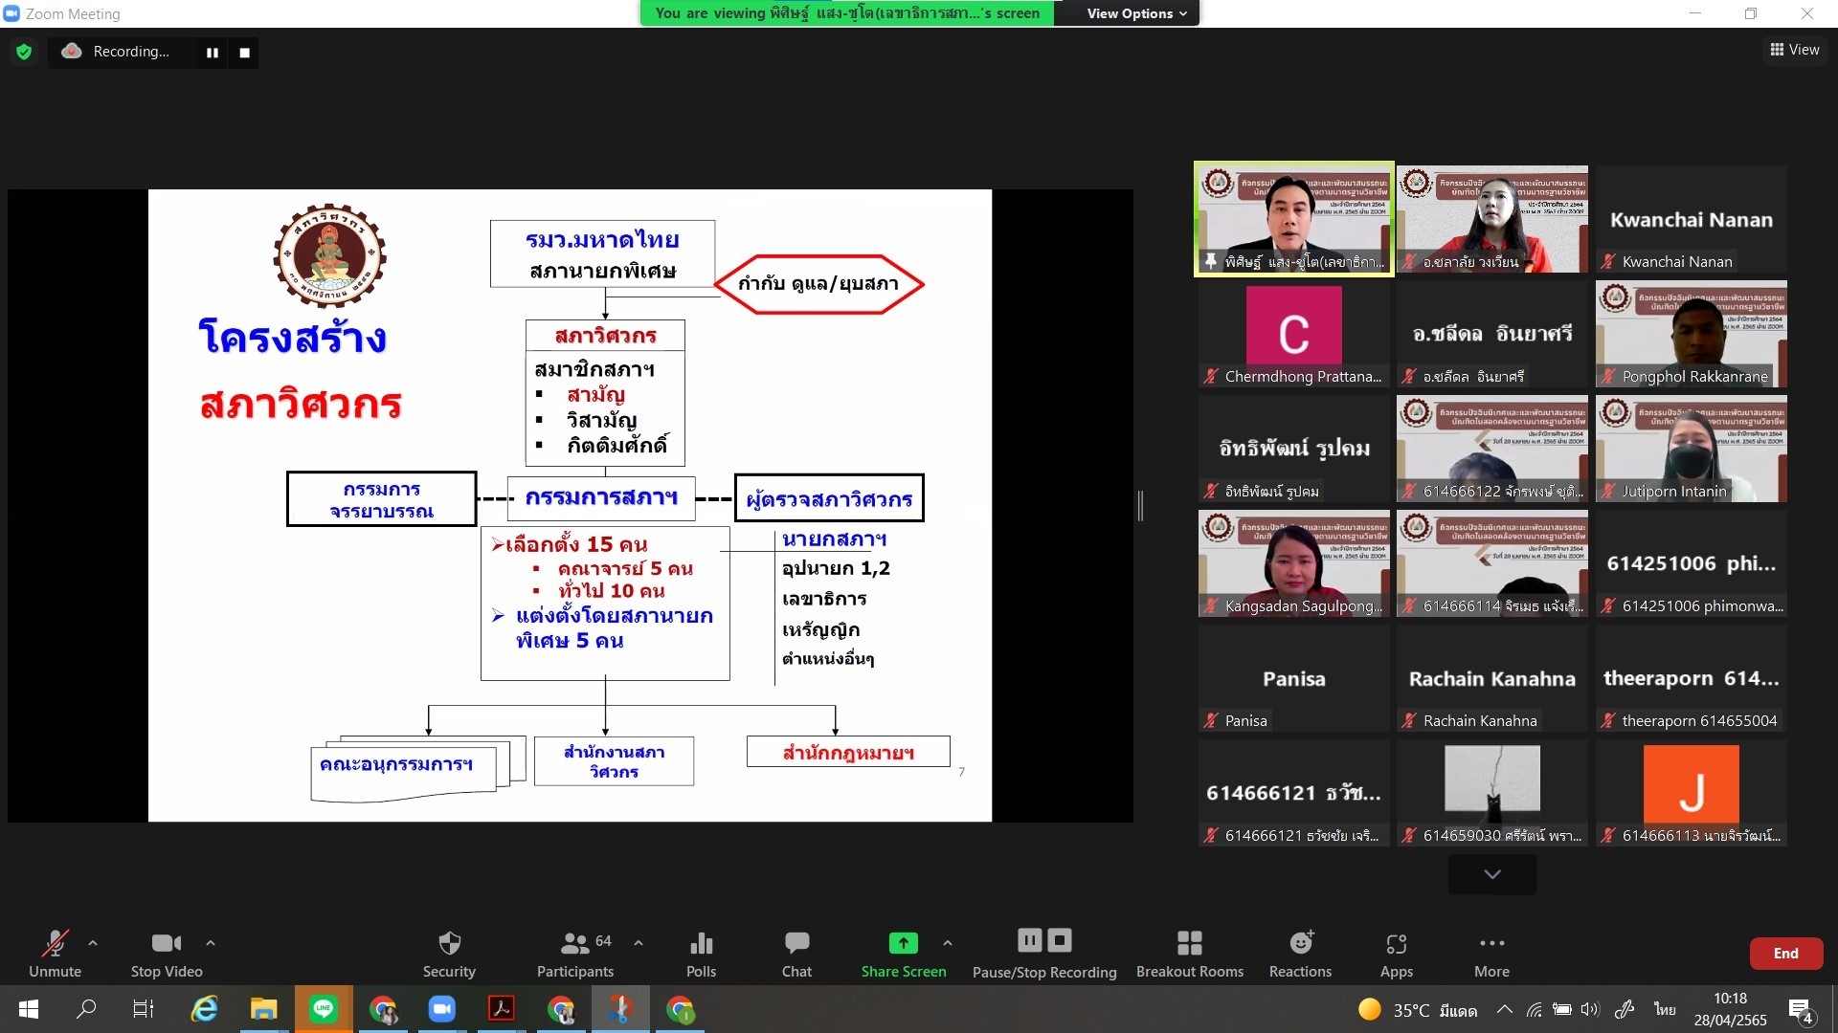Open the Apps icon
The image size is (1838, 1033).
[1396, 944]
